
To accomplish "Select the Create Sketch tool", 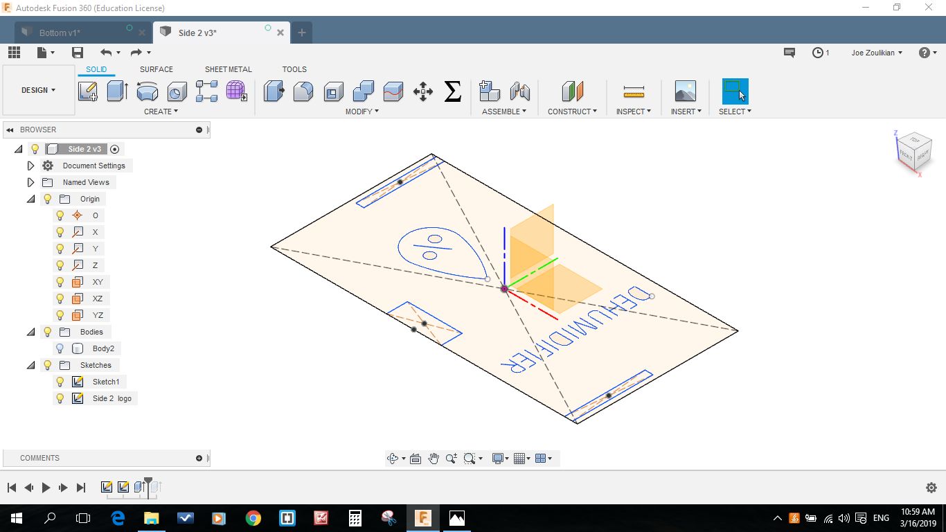I will pos(88,91).
